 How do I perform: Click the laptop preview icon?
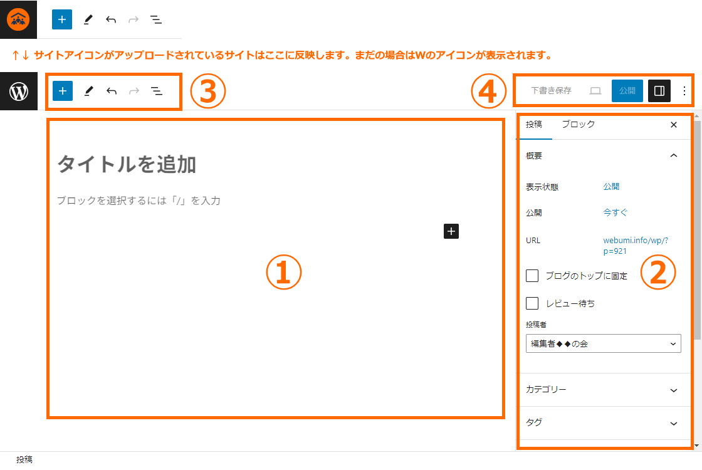(595, 91)
